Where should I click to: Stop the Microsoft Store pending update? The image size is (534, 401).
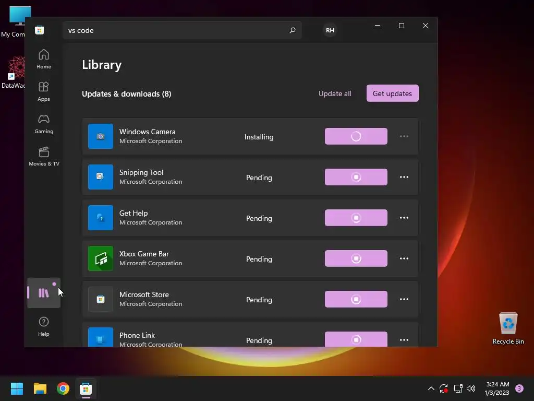click(356, 299)
